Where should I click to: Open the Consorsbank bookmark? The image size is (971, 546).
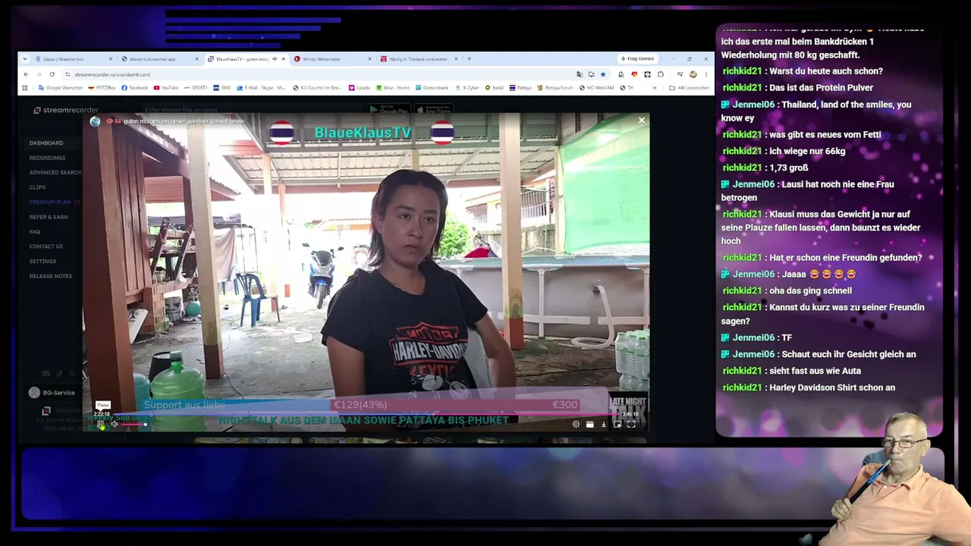[x=432, y=88]
